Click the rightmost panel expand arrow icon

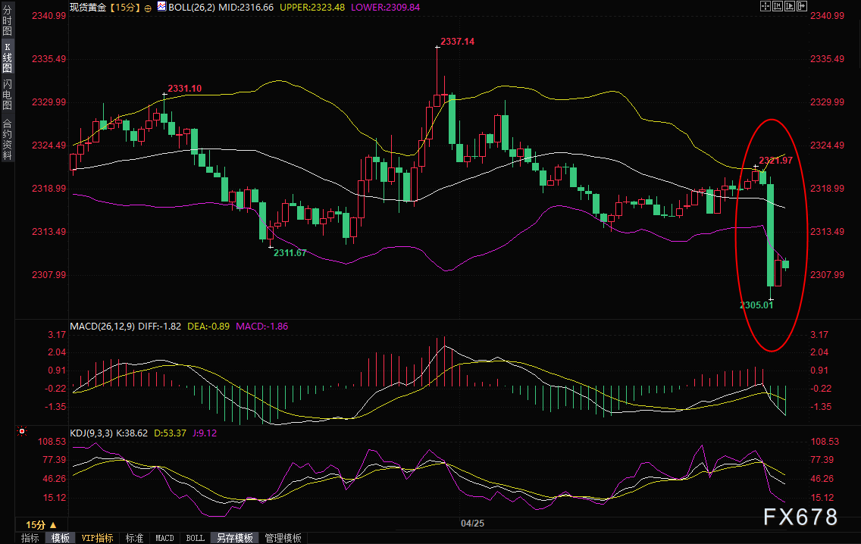tap(802, 6)
